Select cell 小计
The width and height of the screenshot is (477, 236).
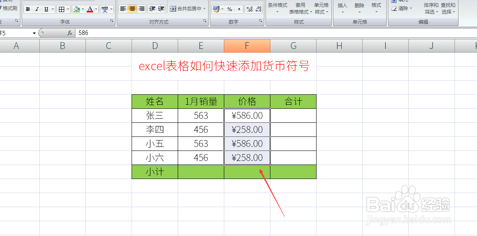tap(155, 172)
